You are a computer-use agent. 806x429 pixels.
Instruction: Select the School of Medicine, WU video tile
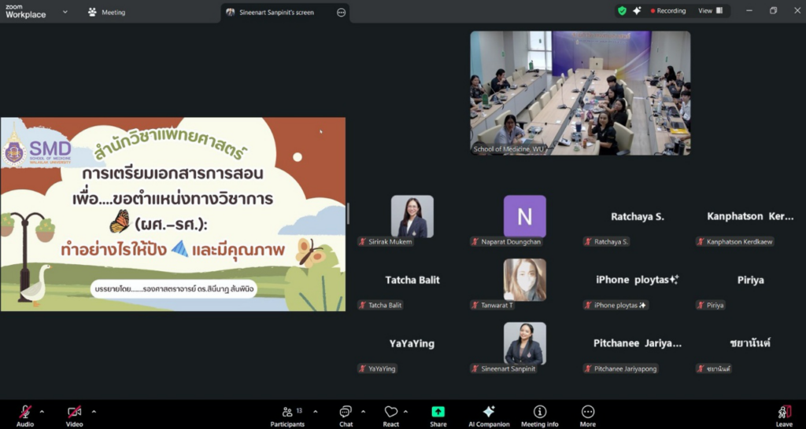click(580, 93)
